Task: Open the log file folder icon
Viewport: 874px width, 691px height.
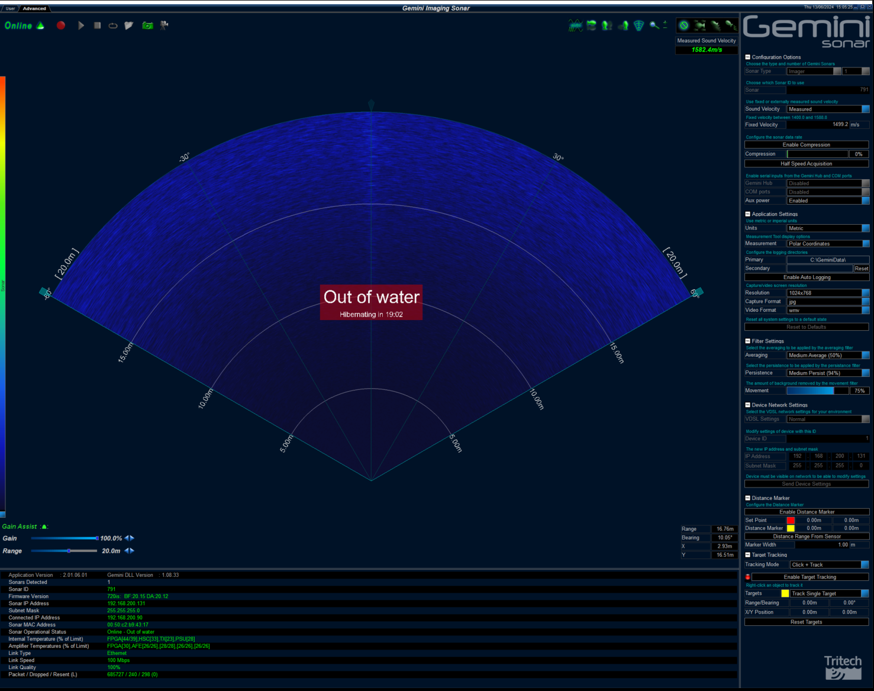Action: point(128,25)
